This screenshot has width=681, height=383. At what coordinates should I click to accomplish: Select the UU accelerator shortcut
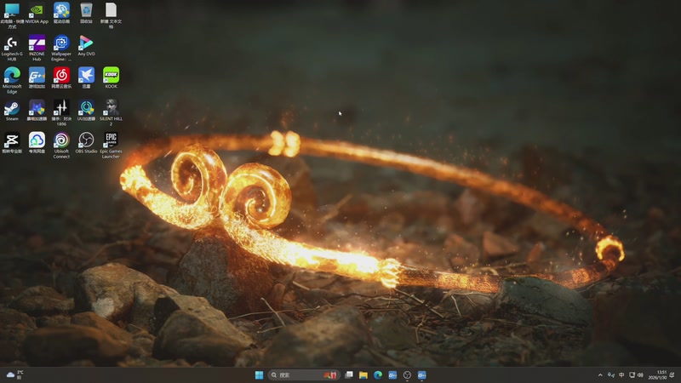click(x=86, y=111)
